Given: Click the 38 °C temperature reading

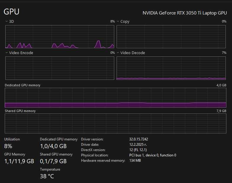Looking at the screenshot, I should pyautogui.click(x=47, y=176).
